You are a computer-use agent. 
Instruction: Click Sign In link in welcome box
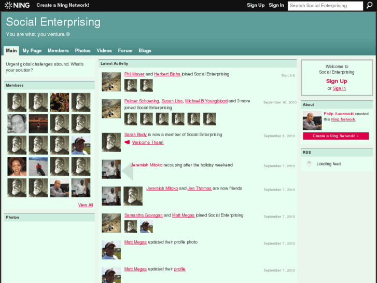(x=339, y=88)
